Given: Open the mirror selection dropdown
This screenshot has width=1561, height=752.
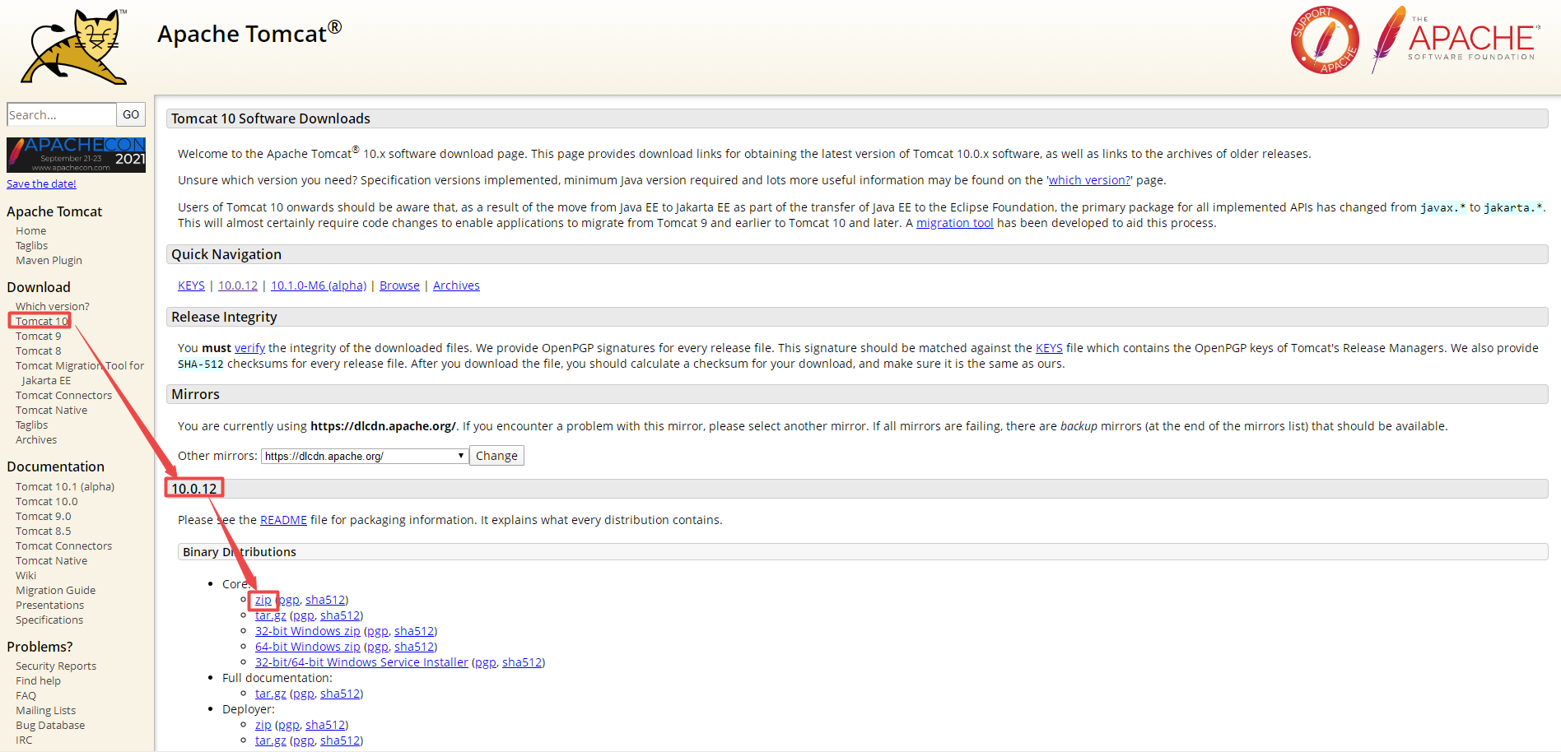Looking at the screenshot, I should (x=365, y=456).
